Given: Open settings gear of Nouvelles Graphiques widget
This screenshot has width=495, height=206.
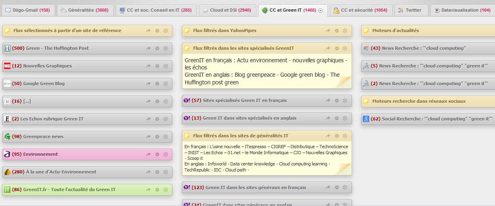Looking at the screenshot, I should click(157, 66).
